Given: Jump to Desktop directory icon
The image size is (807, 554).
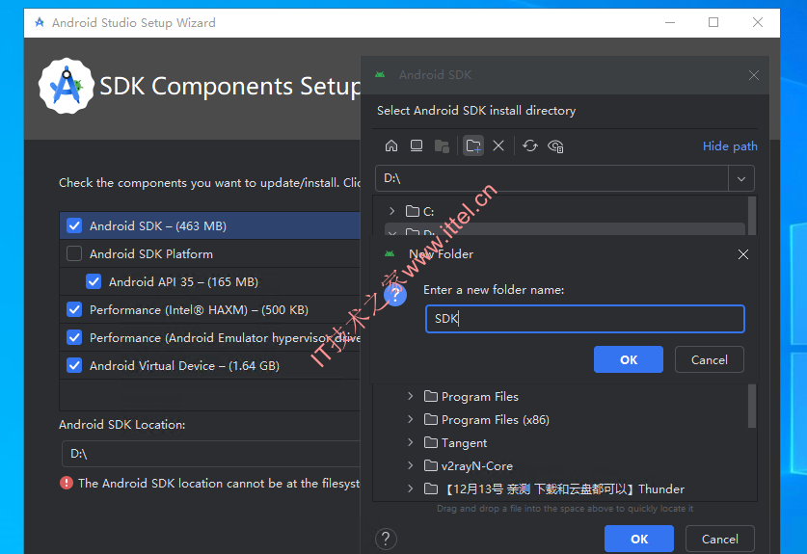Looking at the screenshot, I should 417,146.
